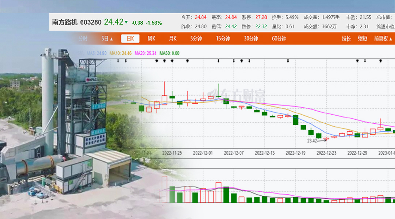This screenshot has width=395, height=219.
Task: Click the current price 24.42
Action: coord(114,22)
